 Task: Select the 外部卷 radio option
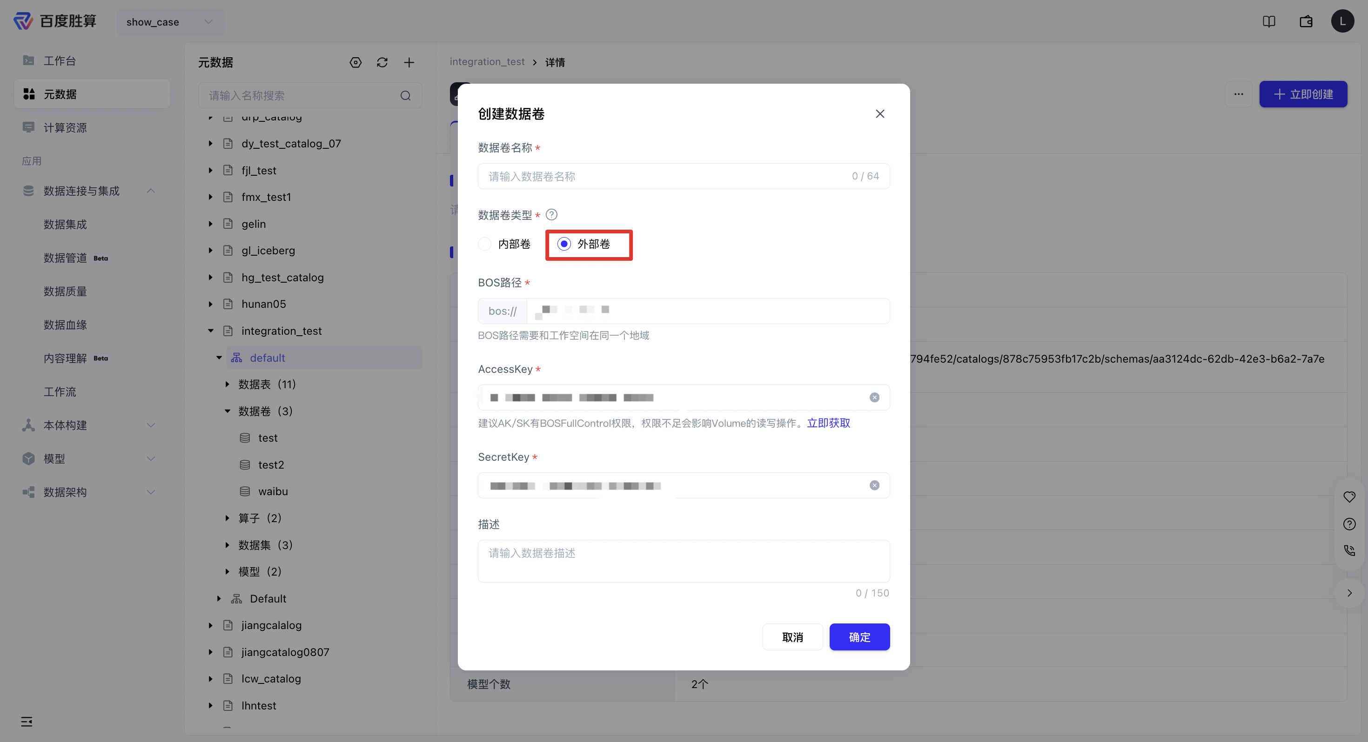[x=584, y=244]
